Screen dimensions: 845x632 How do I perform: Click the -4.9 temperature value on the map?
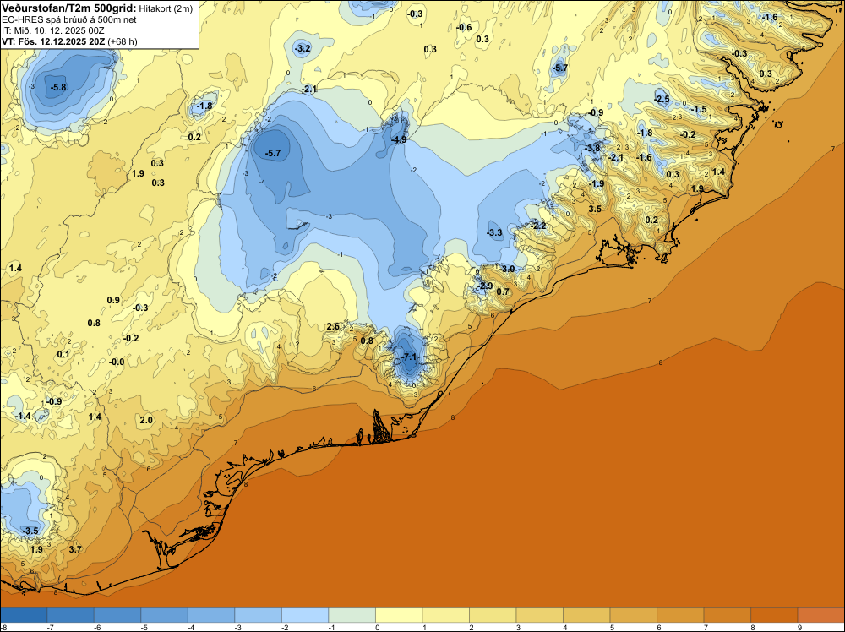coord(399,139)
